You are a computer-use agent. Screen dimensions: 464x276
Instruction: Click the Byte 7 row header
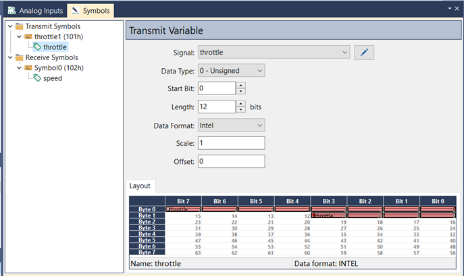[x=147, y=252]
